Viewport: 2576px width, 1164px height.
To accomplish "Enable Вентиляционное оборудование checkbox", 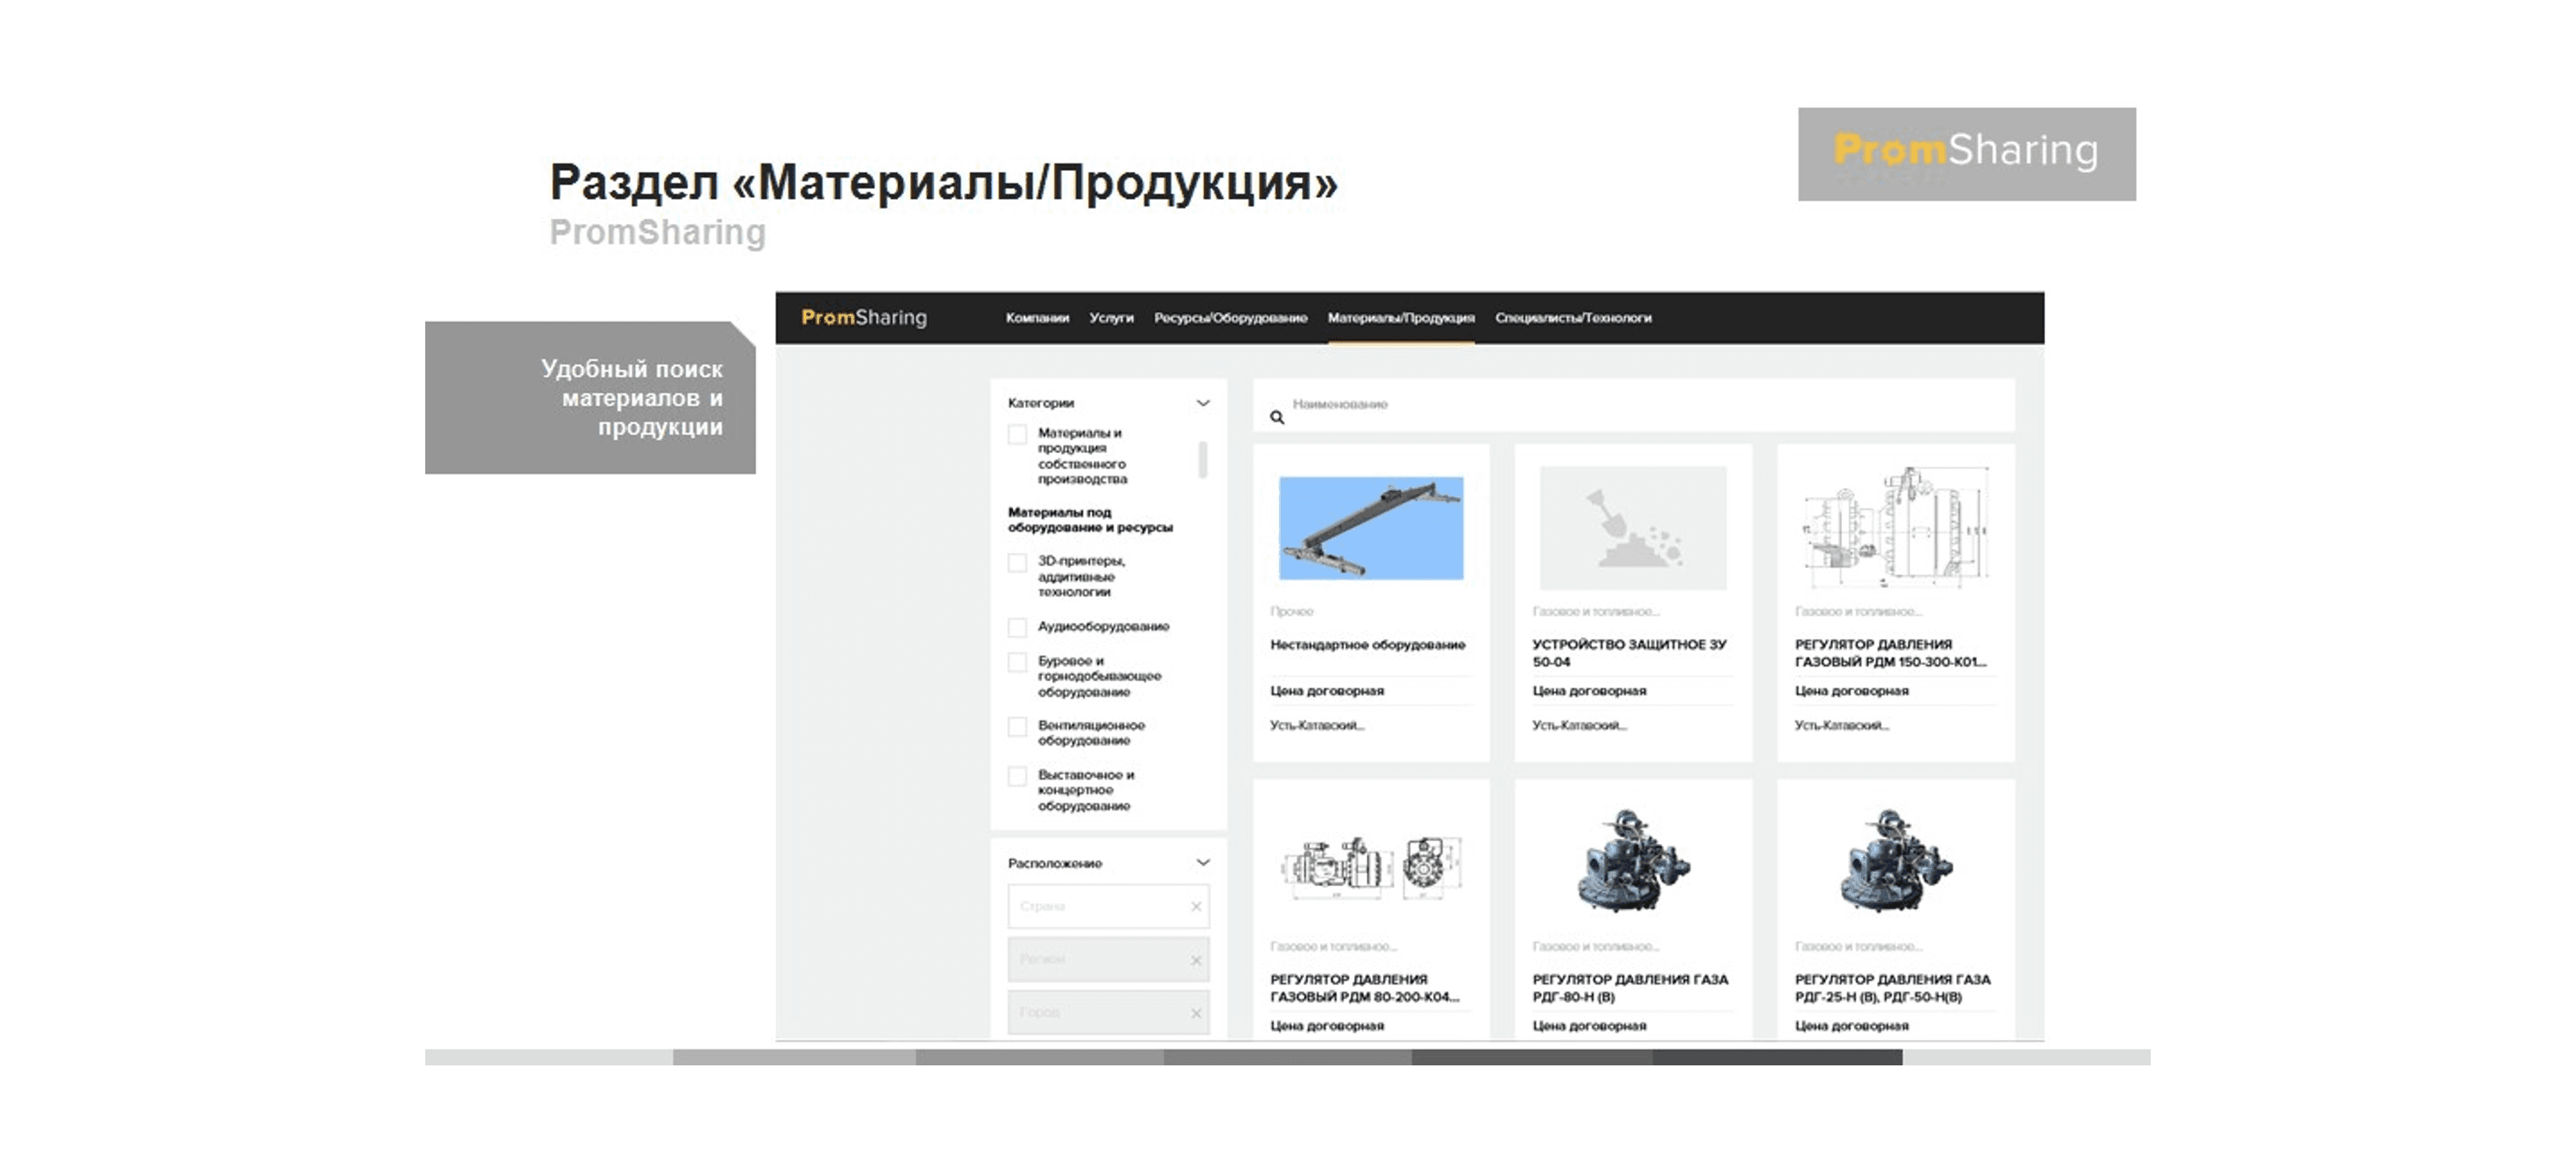I will coord(1017,727).
